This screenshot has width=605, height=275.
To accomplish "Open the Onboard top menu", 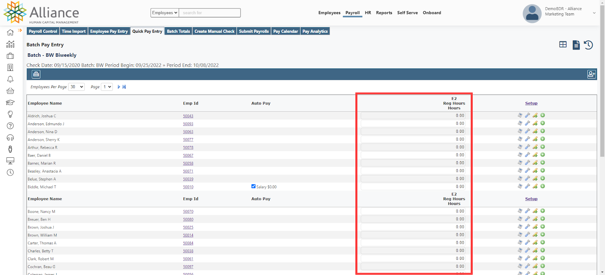I will (x=432, y=13).
